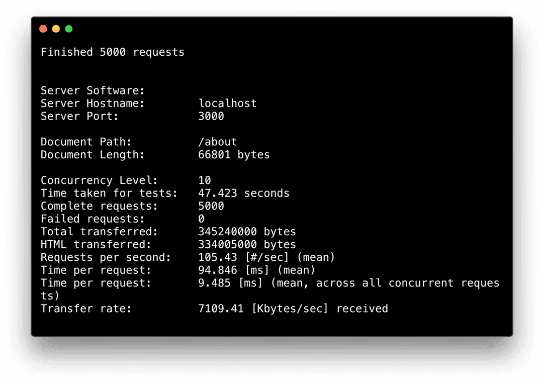This screenshot has width=544, height=384.
Task: Click the "Finished 5000 requests" line
Action: pos(112,52)
